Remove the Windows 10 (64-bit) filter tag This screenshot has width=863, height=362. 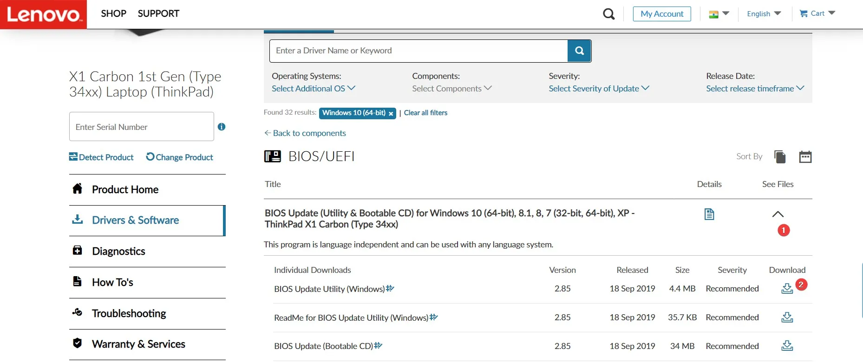(x=391, y=113)
